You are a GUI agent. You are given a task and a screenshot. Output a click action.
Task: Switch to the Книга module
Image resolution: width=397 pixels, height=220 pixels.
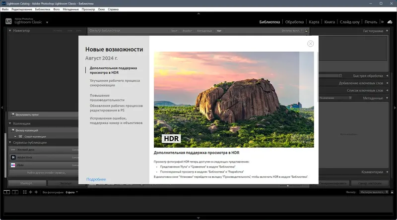click(x=330, y=22)
